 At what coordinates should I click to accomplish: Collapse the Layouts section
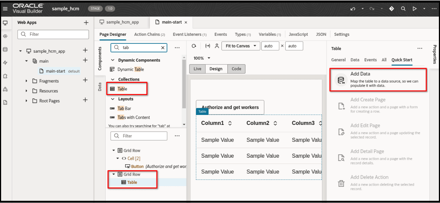113,99
